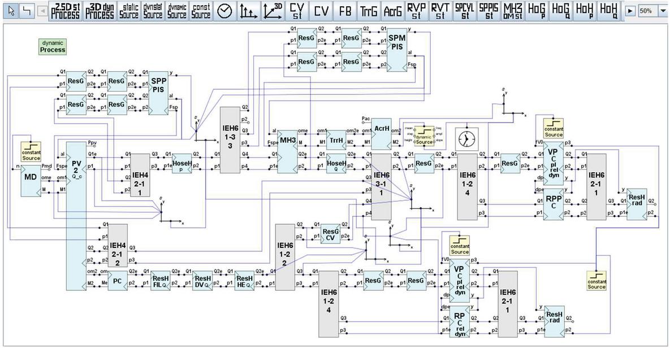Add a static Source element
Viewport: 670px width, 349px height.
[129, 11]
